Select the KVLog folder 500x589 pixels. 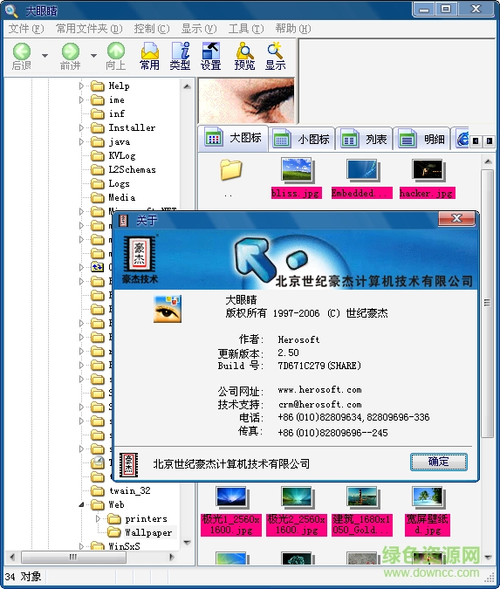coord(121,155)
